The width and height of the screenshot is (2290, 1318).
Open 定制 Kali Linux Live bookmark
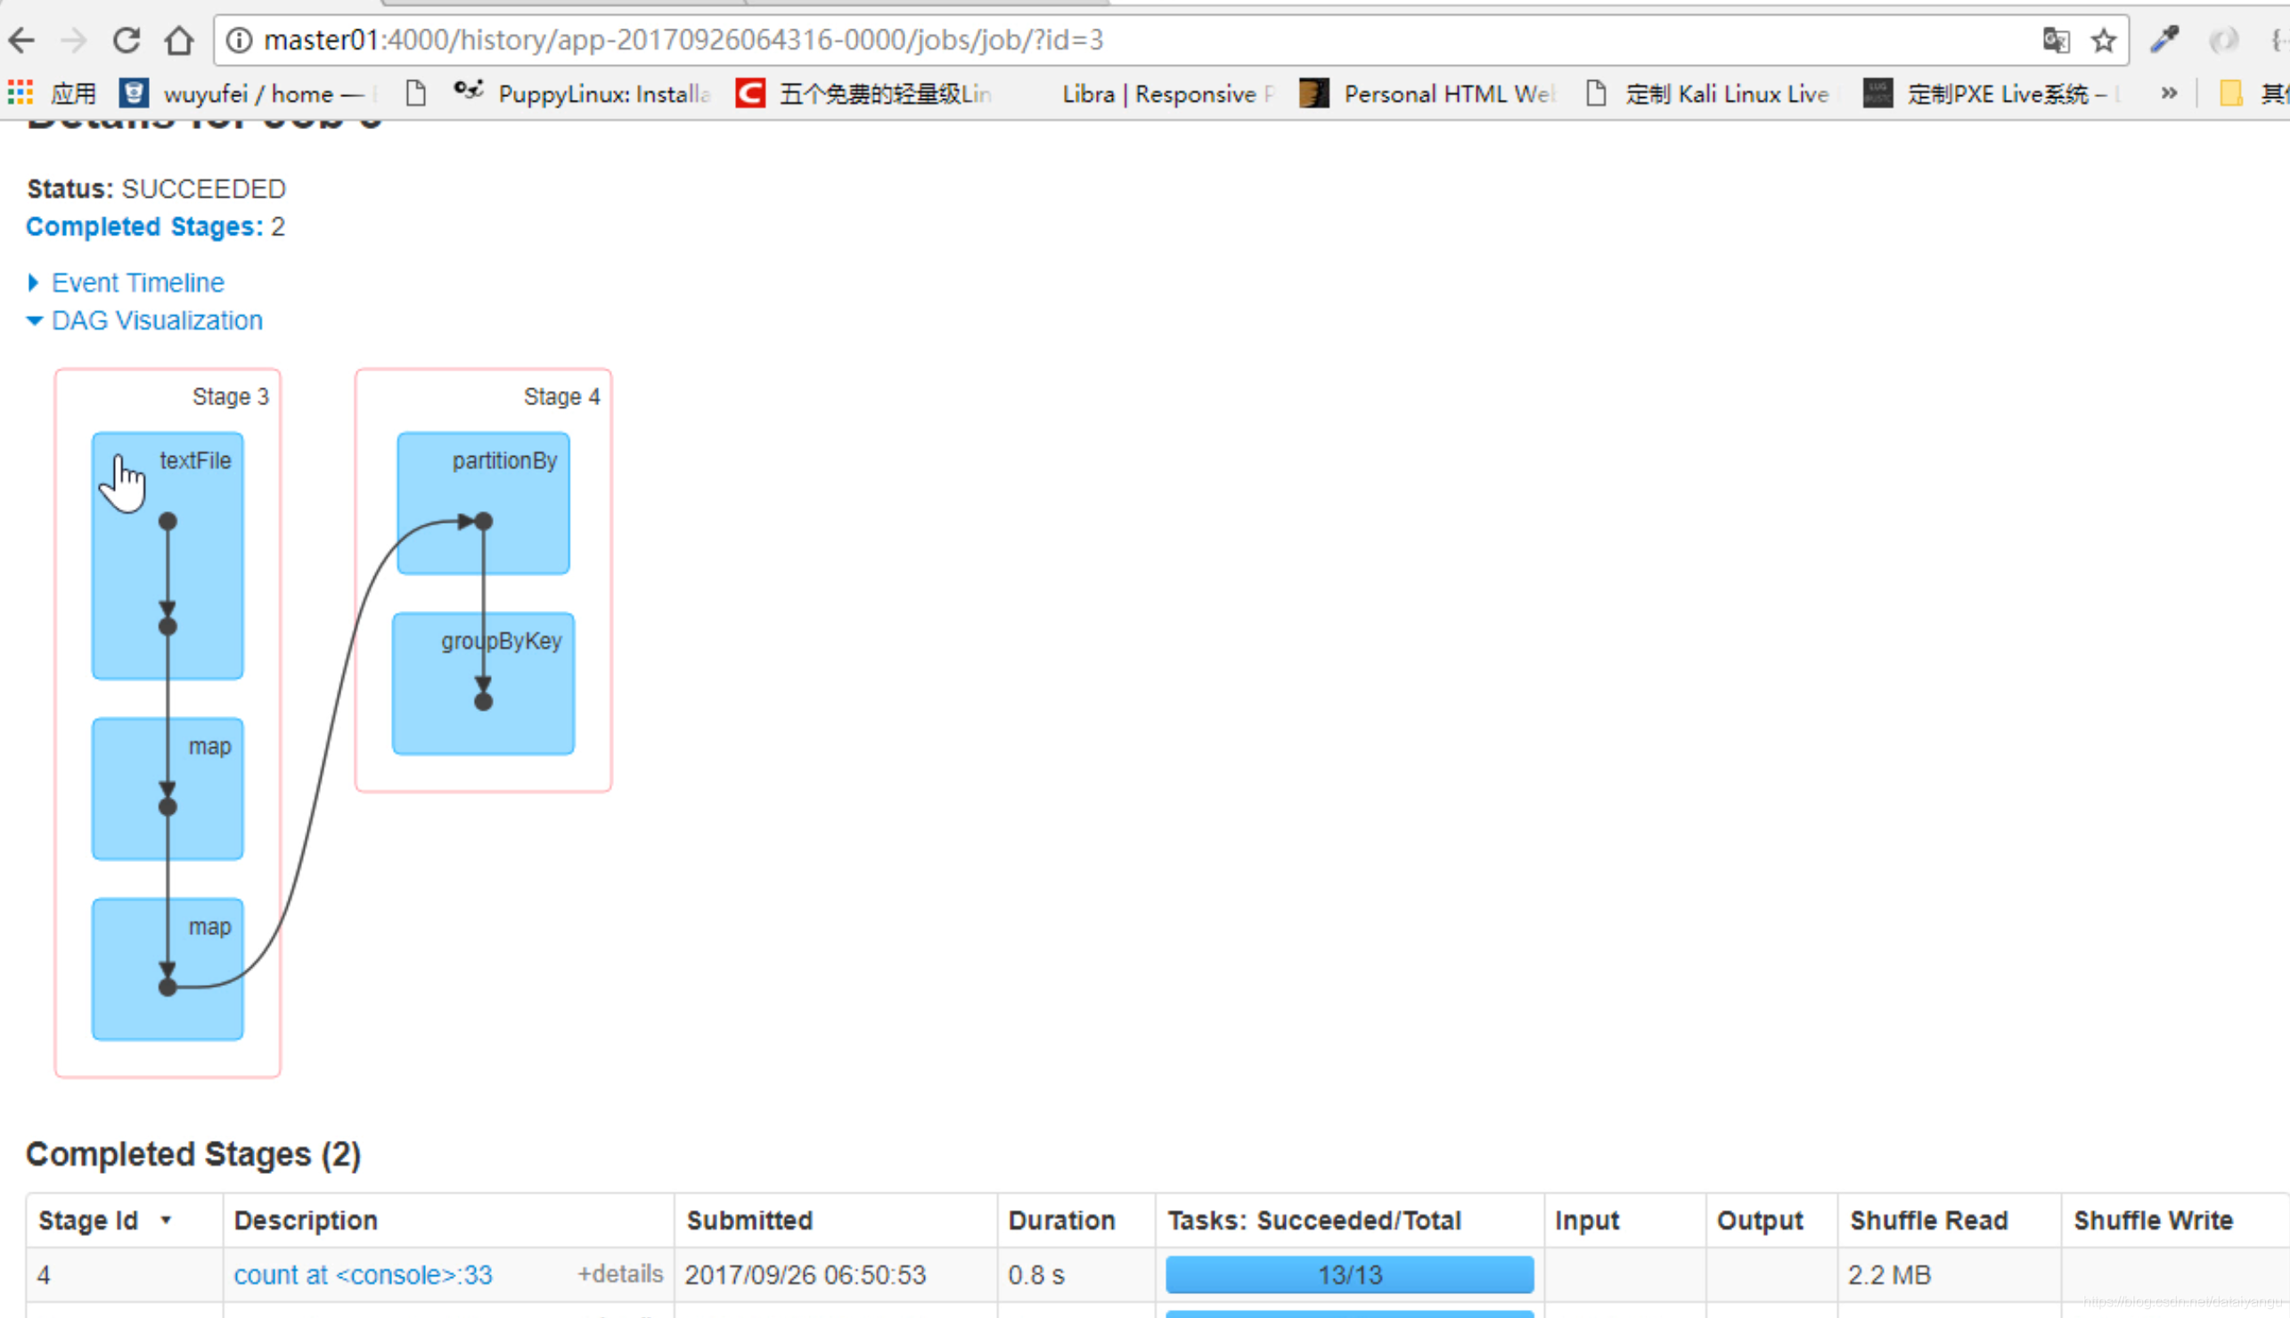click(x=1708, y=94)
